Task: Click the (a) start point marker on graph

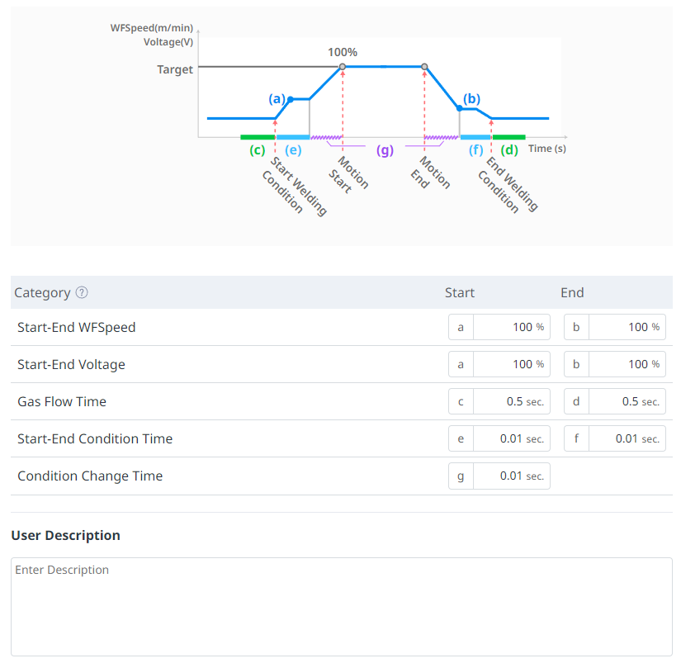Action: [x=290, y=99]
